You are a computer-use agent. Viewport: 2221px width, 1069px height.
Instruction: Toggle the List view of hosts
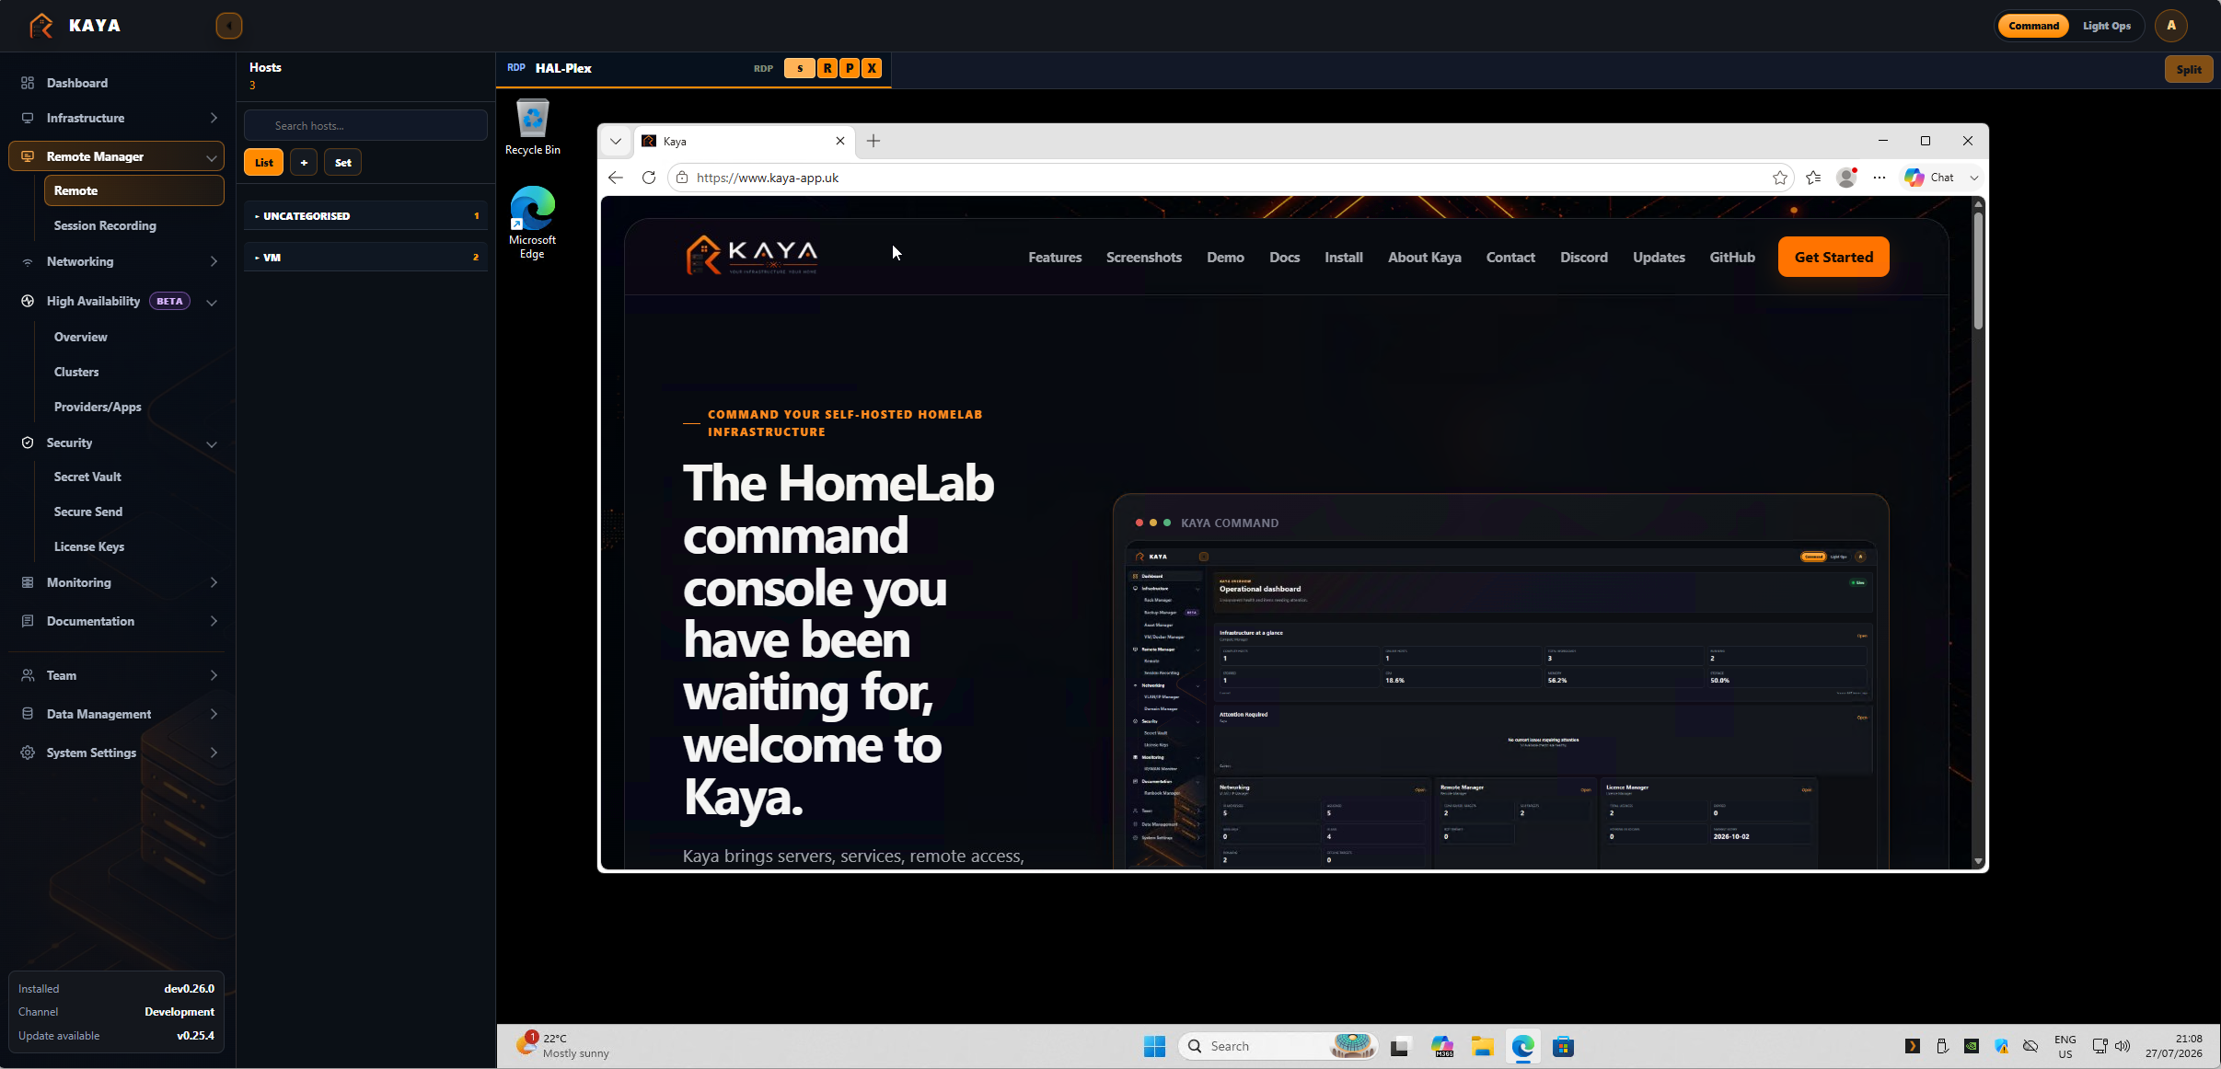[x=263, y=163]
